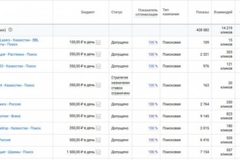
Task: Sort table by Показы column
Action: (x=202, y=12)
